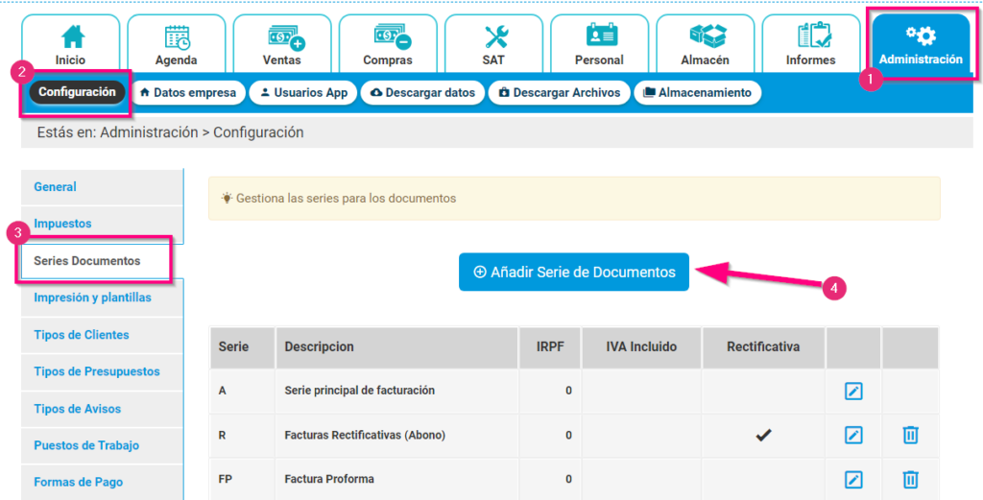Open the Informes reports tab

(x=810, y=44)
